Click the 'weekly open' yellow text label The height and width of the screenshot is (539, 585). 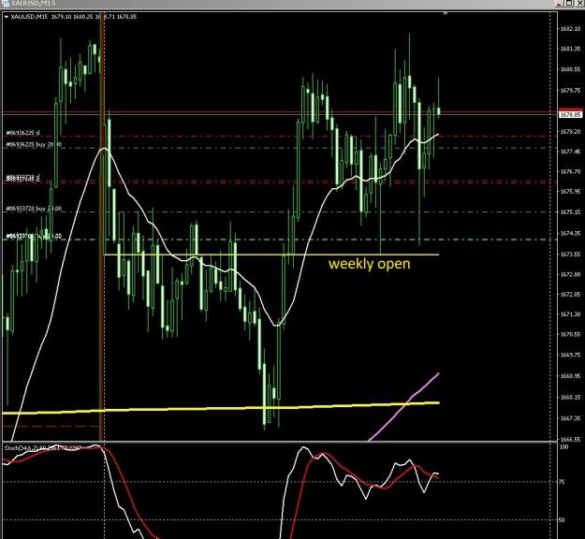(x=370, y=264)
